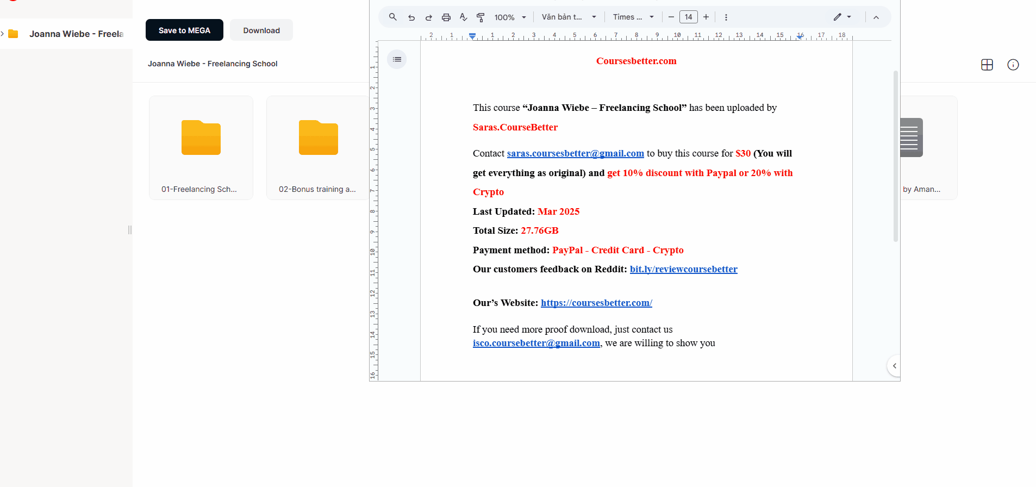Print the document using the printer icon
The width and height of the screenshot is (1036, 487).
[x=446, y=17]
